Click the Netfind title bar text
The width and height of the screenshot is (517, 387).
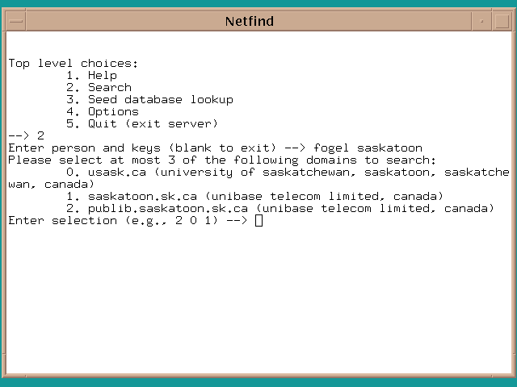click(x=250, y=21)
